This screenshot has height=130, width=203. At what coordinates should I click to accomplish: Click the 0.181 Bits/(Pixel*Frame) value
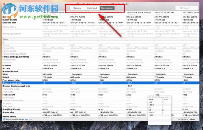point(101,109)
